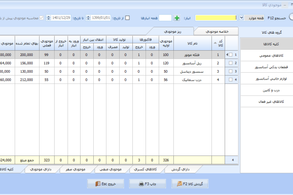This screenshot has height=195, width=293.
Task: Toggle the از تاریخ checkbox
Action: tap(127, 18)
